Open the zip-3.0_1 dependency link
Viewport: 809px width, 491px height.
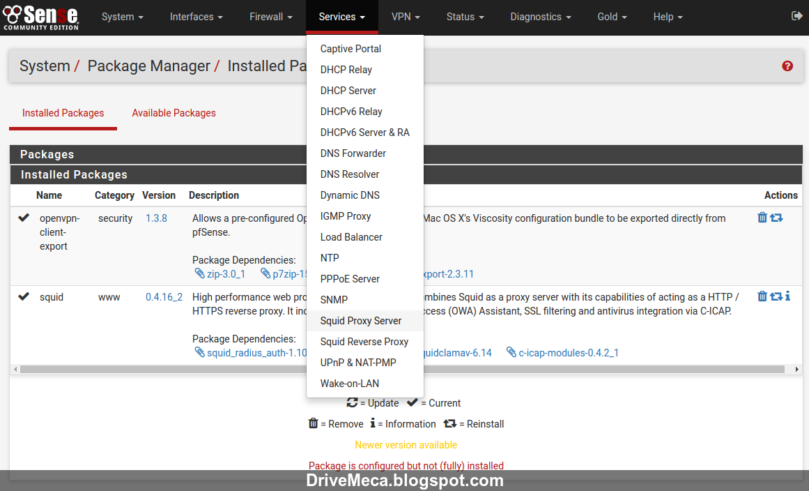[226, 273]
